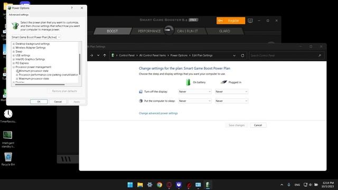Viewport: 338px width, 190px height.
Task: Open the red circle app on taskbar
Action: pyautogui.click(x=169, y=185)
